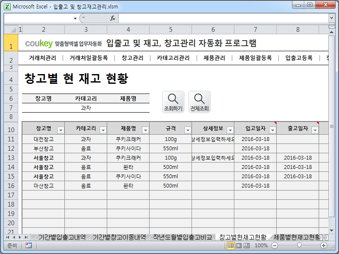Click the Name Box field

(38, 18)
